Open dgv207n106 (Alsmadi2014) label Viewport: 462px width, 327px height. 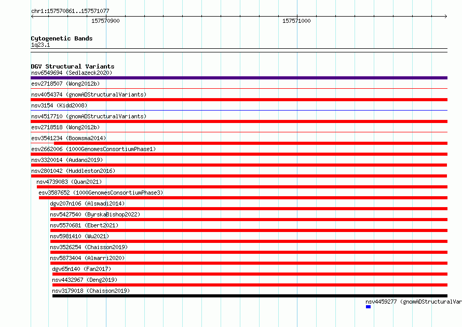coord(87,203)
